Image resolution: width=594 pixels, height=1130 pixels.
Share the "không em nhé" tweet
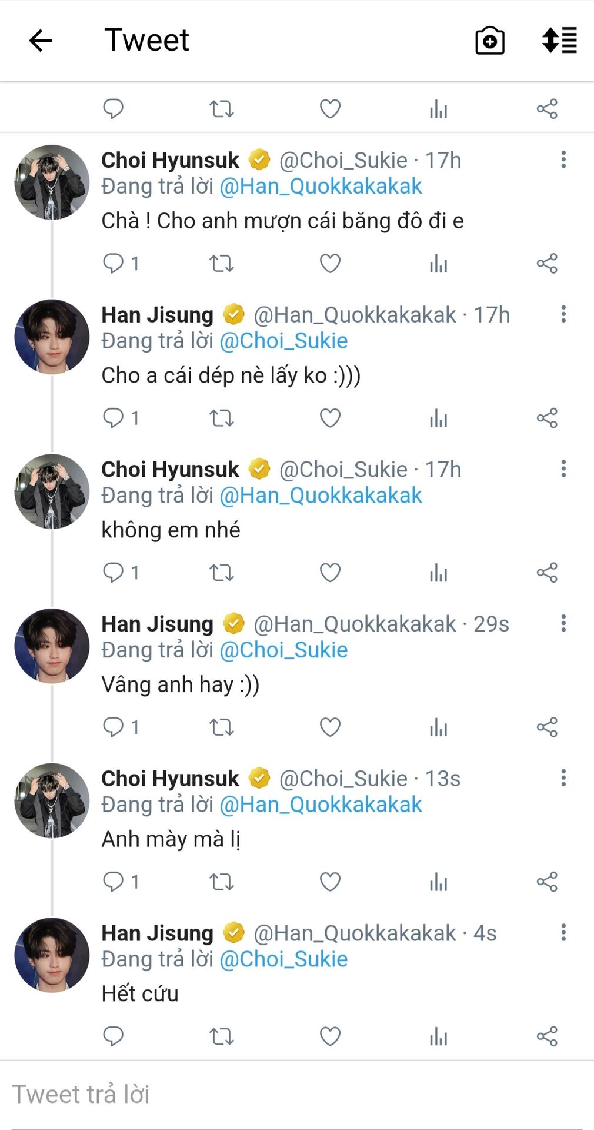click(547, 573)
